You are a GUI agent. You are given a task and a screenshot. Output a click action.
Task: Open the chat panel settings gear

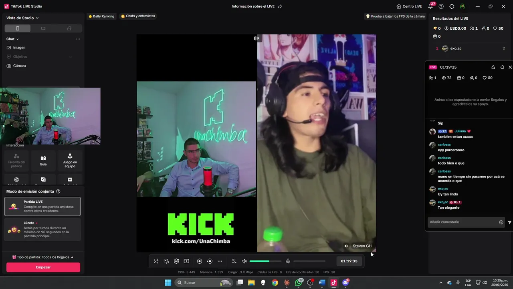(502, 67)
